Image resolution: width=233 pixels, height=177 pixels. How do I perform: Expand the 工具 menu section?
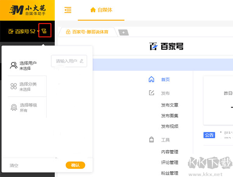[x=165, y=140]
